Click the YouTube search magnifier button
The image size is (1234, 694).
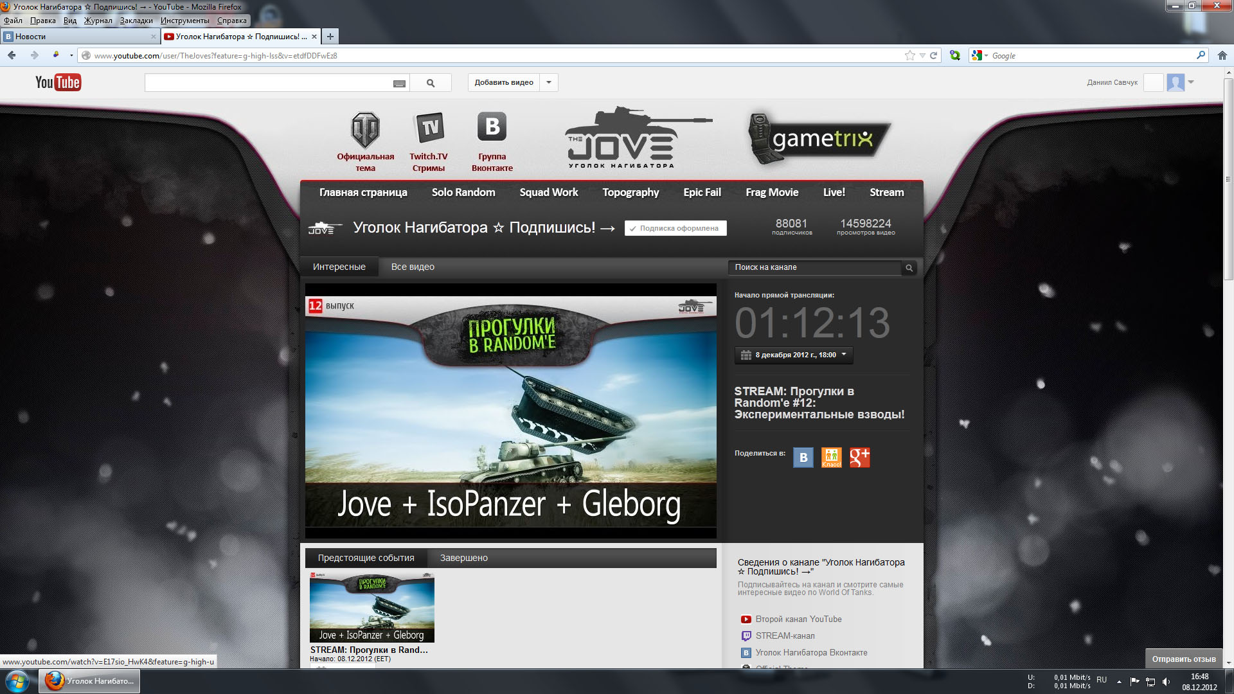[431, 83]
